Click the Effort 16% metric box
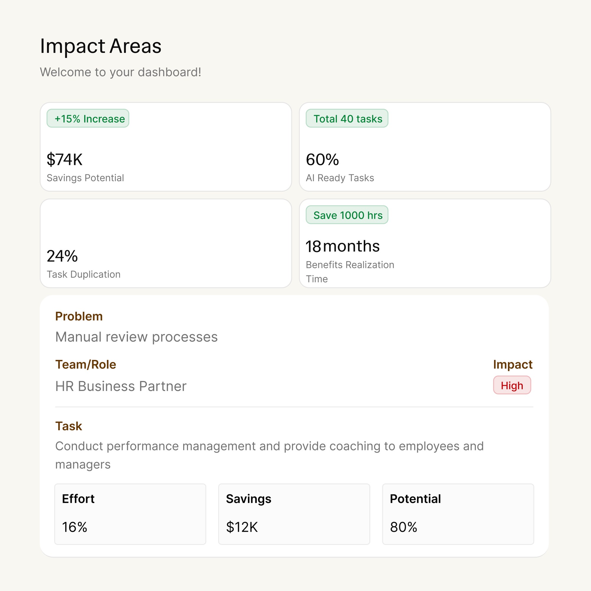 [x=130, y=514]
